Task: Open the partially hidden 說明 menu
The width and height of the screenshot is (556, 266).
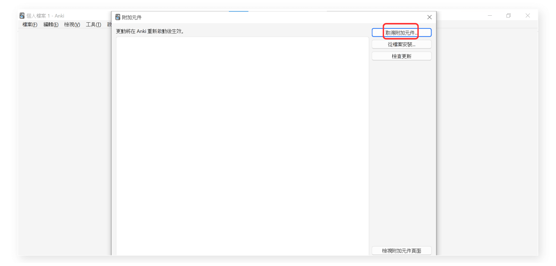Action: coord(109,25)
